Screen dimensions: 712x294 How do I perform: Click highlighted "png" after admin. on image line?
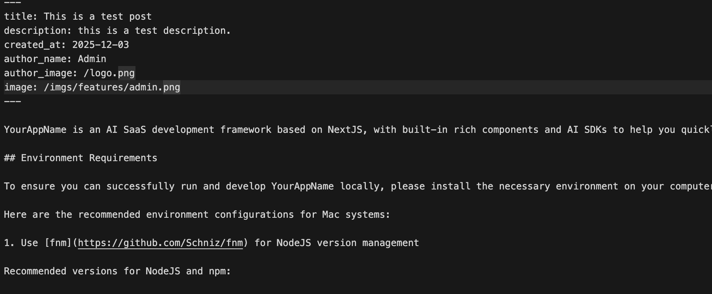(172, 87)
